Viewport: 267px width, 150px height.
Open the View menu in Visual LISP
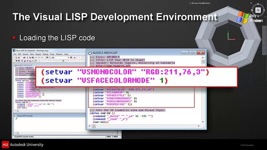pyautogui.click(x=32, y=54)
